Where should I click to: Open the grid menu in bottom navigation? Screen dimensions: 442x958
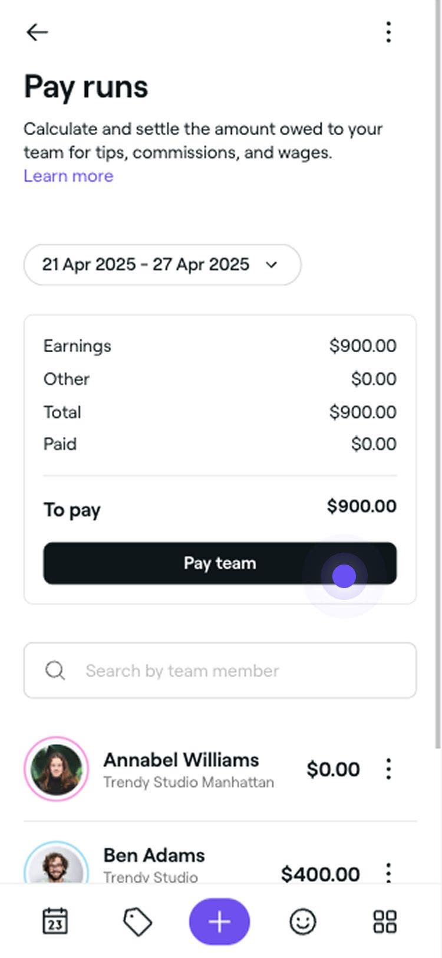pyautogui.click(x=385, y=921)
